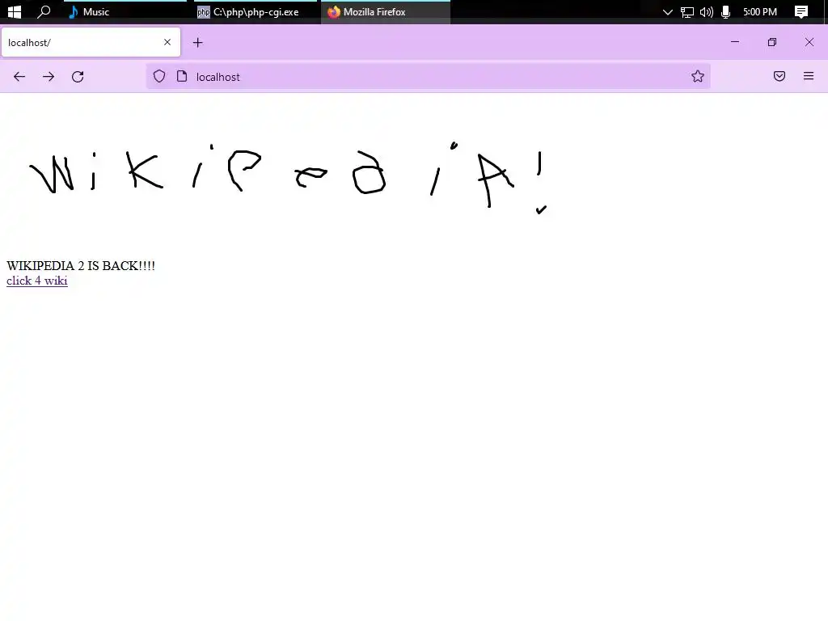Click the hand-drawn Wikipedia logo image

[289, 176]
